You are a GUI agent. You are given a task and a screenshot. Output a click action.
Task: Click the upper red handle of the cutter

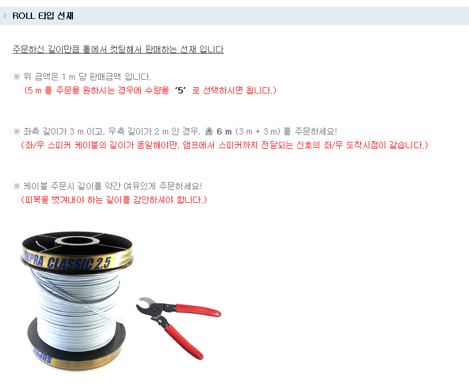pos(198,310)
